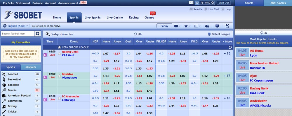The width and height of the screenshot is (292, 116).
Task: Open My Bets link
Action: pos(8,3)
